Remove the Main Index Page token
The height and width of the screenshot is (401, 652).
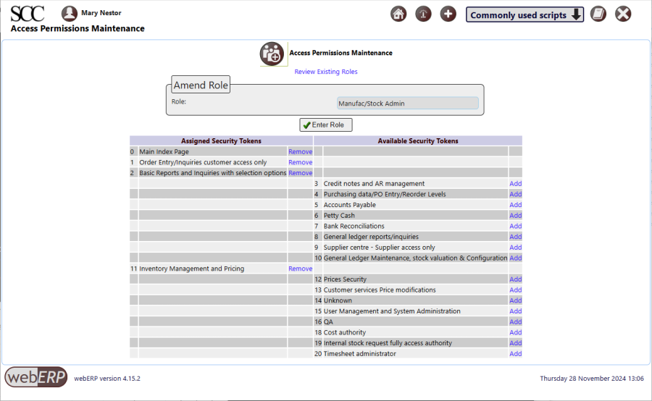pyautogui.click(x=300, y=152)
